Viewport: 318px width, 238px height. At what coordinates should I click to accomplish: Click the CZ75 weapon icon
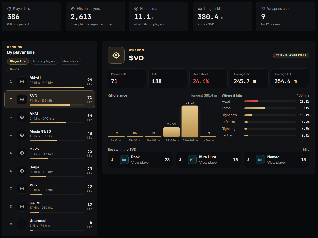pos(22,153)
